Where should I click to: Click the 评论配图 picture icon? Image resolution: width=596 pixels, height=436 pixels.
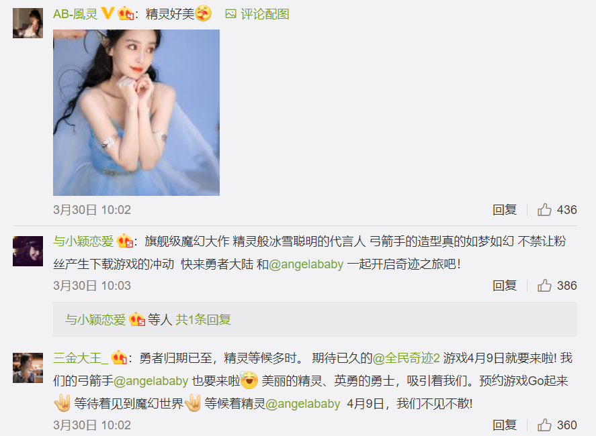coord(230,14)
